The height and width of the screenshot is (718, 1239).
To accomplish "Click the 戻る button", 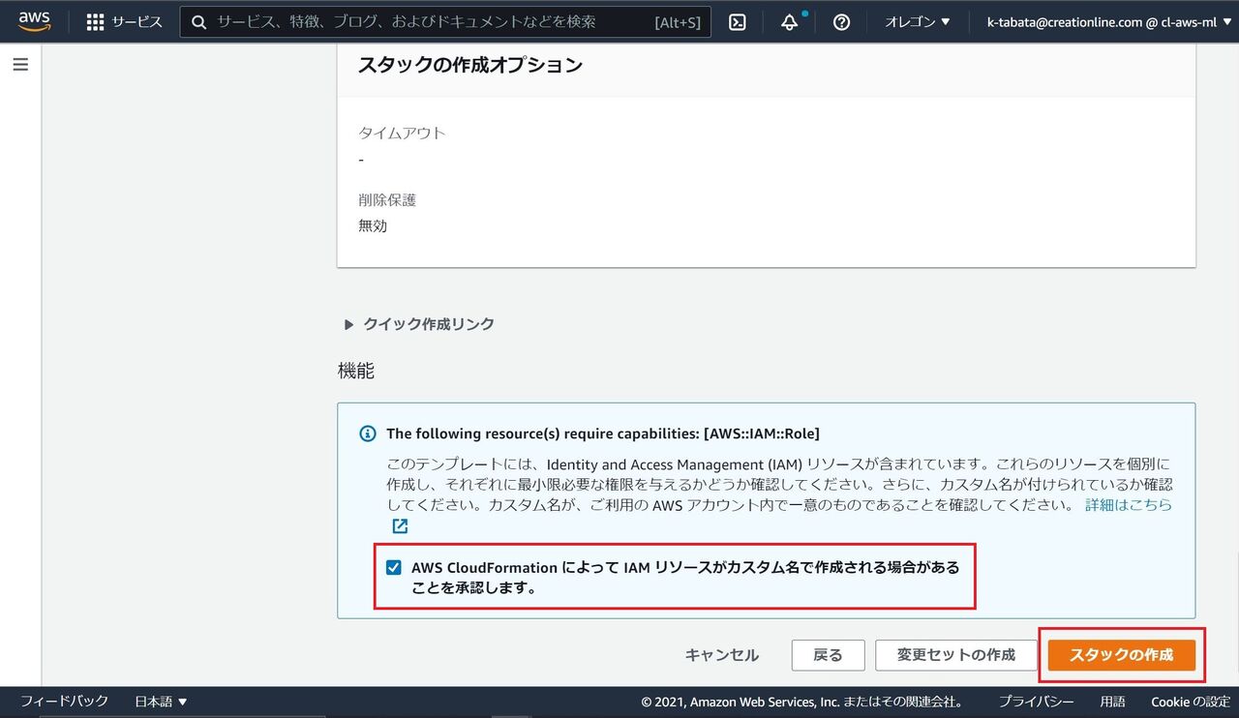I will [828, 655].
